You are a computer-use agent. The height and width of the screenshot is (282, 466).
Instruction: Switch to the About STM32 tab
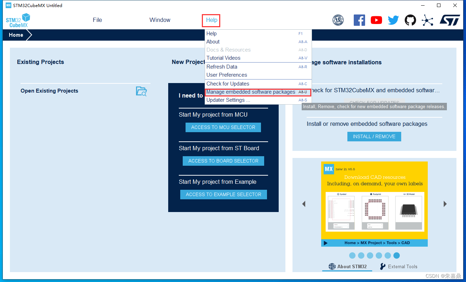click(x=347, y=266)
